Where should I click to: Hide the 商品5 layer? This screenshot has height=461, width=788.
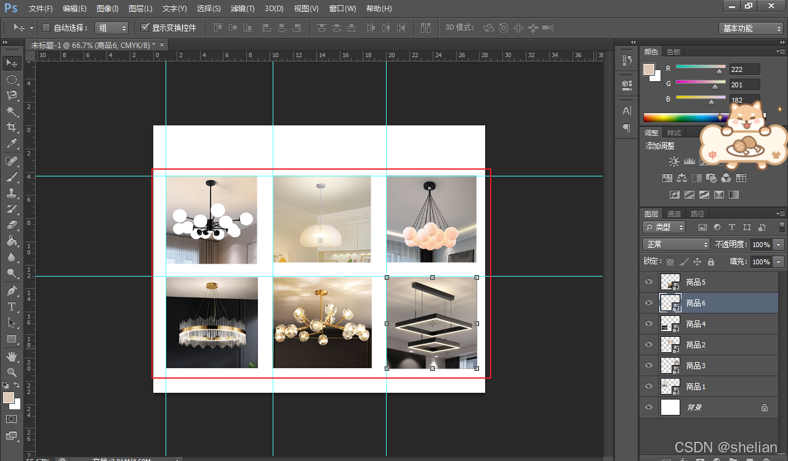click(x=648, y=282)
